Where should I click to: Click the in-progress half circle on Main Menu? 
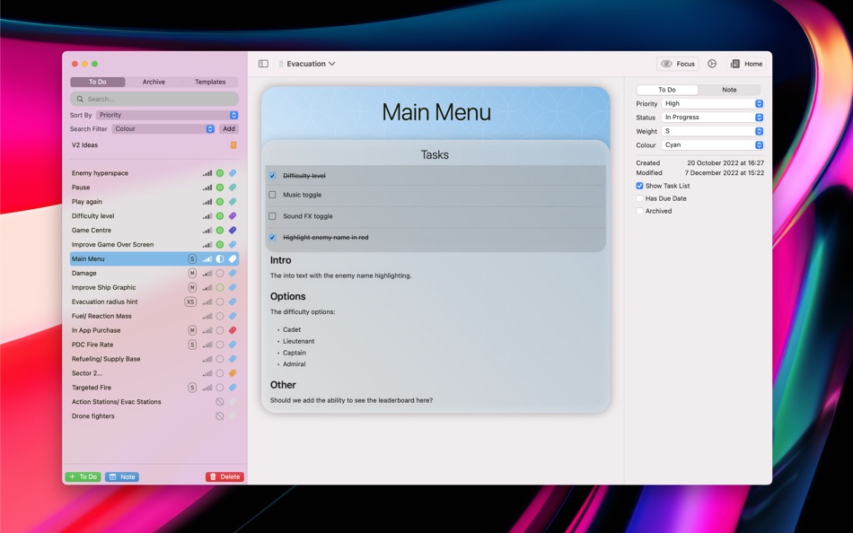click(x=220, y=259)
